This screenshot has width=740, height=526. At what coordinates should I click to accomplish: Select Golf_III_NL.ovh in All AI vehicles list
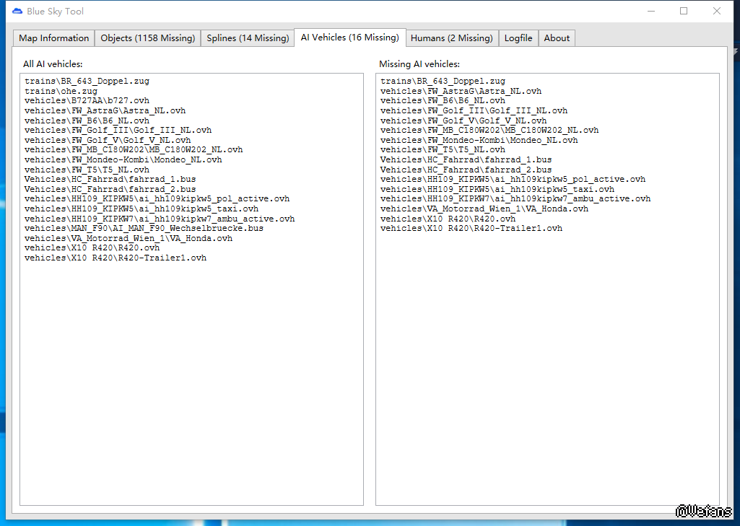[x=118, y=130]
